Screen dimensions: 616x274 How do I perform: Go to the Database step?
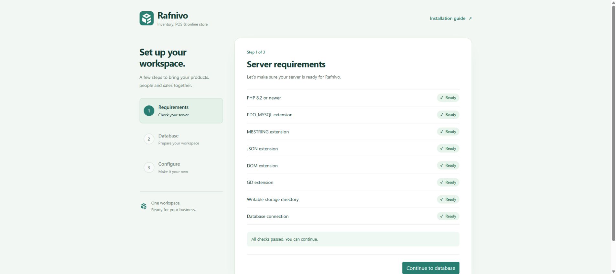click(x=181, y=139)
